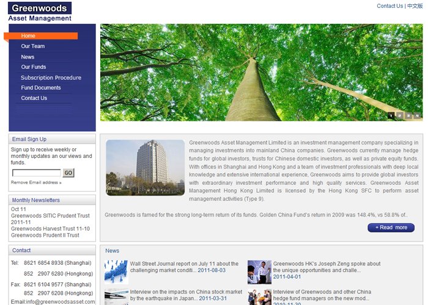Switch to Chinese version (中文版)
This screenshot has height=305, width=428.
(x=415, y=6)
